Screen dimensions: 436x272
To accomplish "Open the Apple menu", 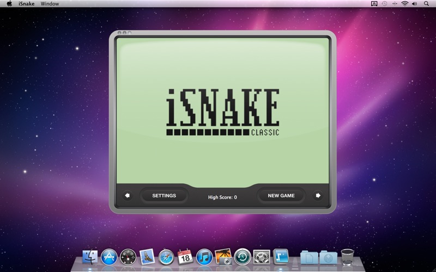I will [x=9, y=4].
